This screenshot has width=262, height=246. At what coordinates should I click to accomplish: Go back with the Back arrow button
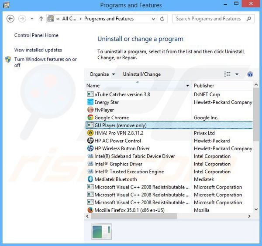click(10, 19)
